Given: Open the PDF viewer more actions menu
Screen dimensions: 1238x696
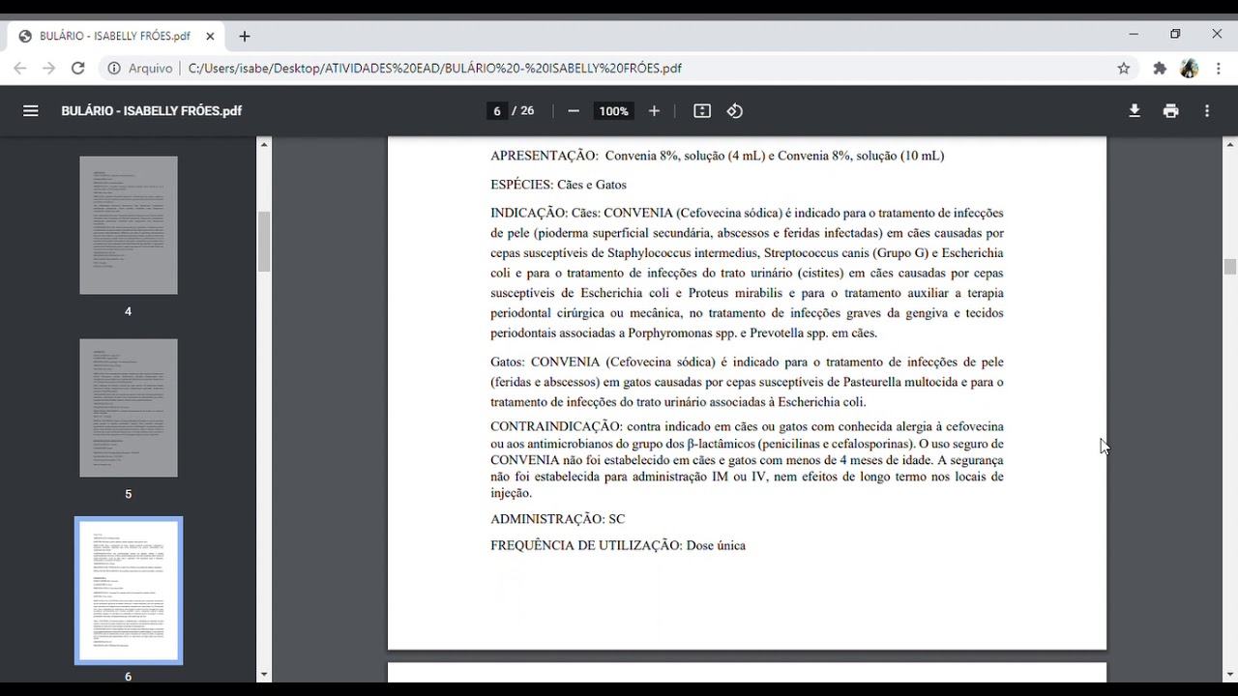Looking at the screenshot, I should coord(1207,111).
